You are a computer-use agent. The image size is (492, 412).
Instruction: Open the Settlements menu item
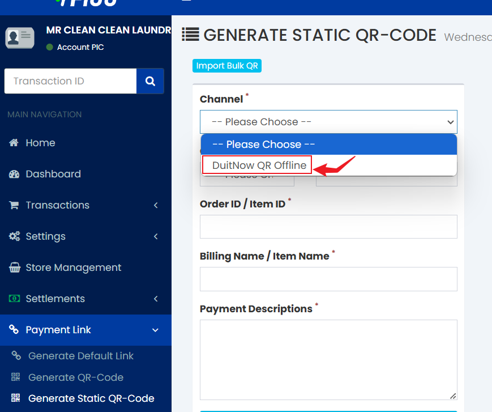[85, 299]
